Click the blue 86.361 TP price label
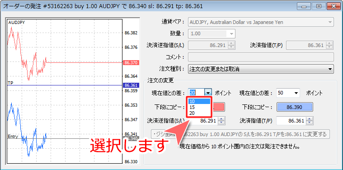 [131, 85]
